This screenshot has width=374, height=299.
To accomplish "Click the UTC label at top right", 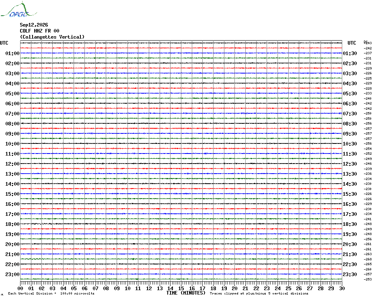I will 352,43.
